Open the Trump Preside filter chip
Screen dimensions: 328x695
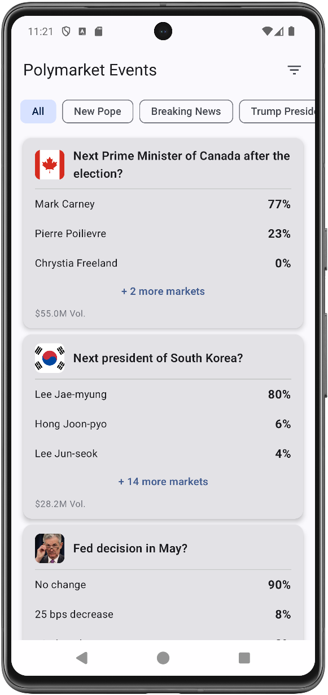[x=282, y=111]
